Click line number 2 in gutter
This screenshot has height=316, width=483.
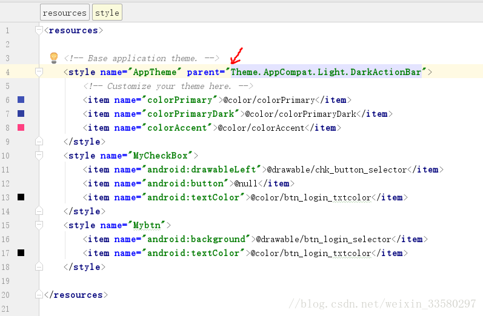tap(7, 44)
